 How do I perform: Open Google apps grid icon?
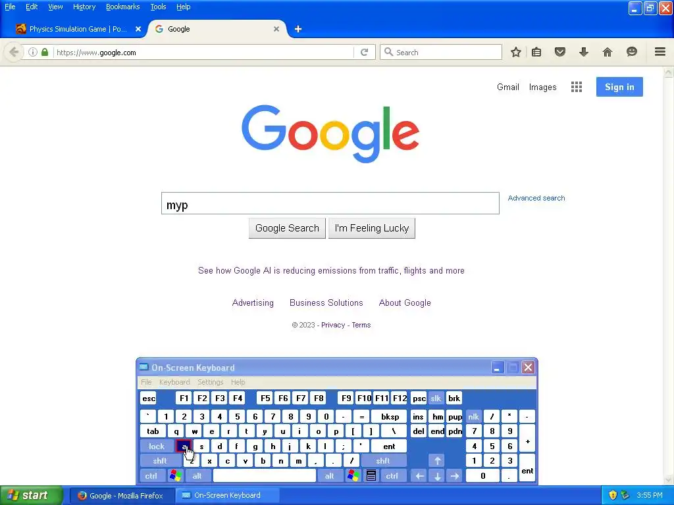click(577, 87)
